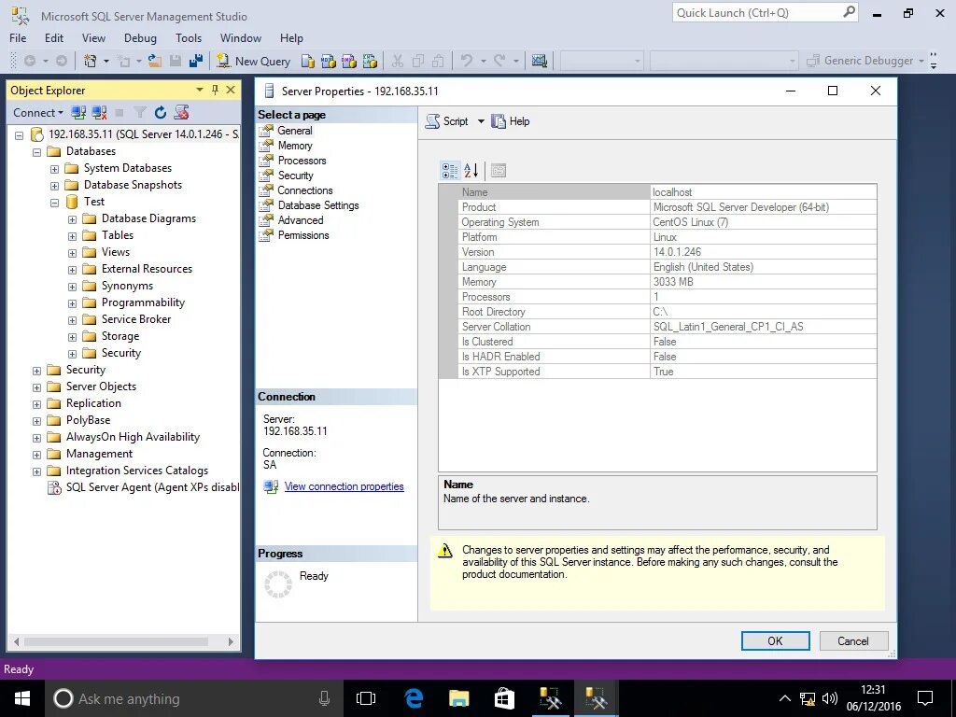The width and height of the screenshot is (956, 717).
Task: Select the Server Collation property row
Action: pyautogui.click(x=667, y=327)
